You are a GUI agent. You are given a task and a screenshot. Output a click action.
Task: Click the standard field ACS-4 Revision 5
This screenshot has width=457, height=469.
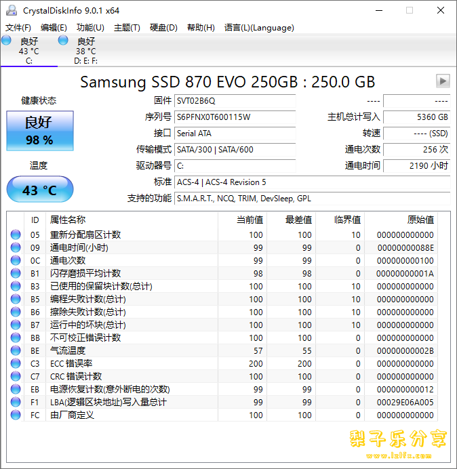(313, 182)
